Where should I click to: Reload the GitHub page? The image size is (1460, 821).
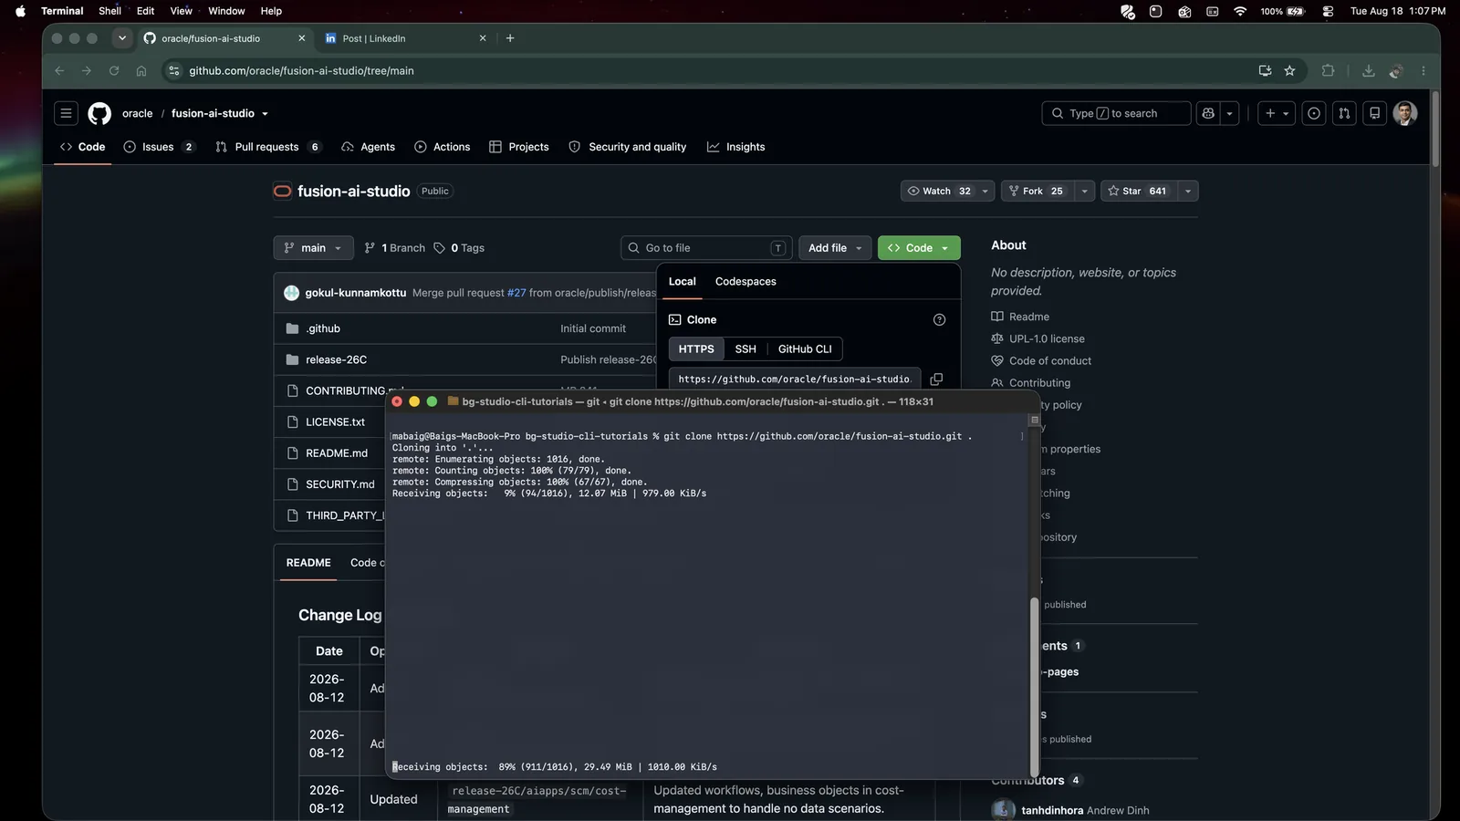pyautogui.click(x=114, y=70)
